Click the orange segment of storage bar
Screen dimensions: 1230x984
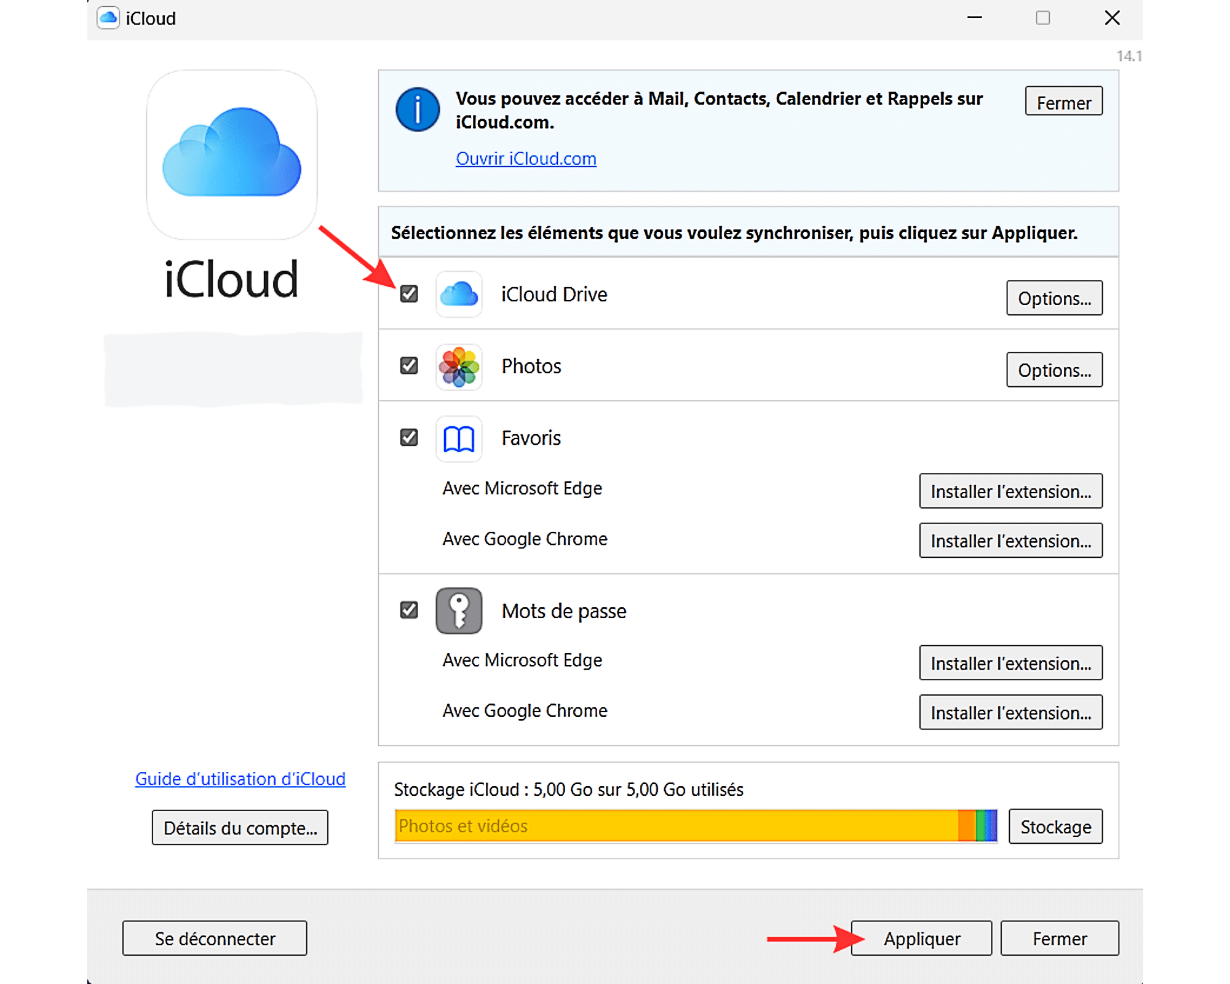(967, 826)
